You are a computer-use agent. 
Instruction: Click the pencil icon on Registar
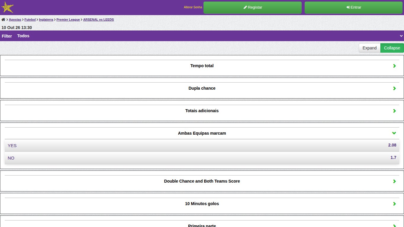[x=245, y=7]
